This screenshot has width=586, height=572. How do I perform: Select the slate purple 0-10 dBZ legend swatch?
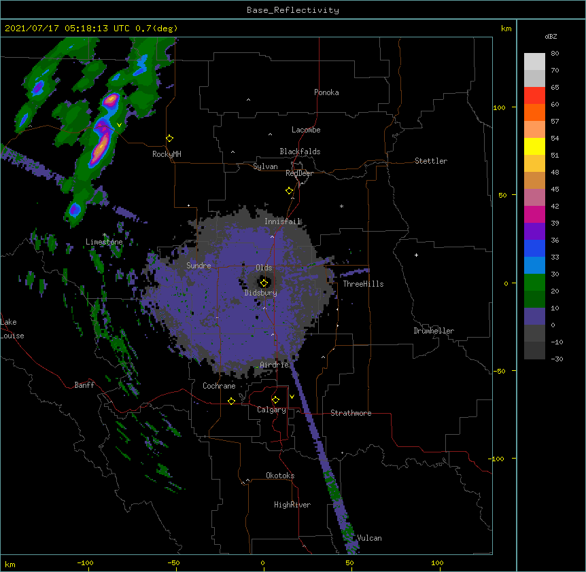[534, 317]
